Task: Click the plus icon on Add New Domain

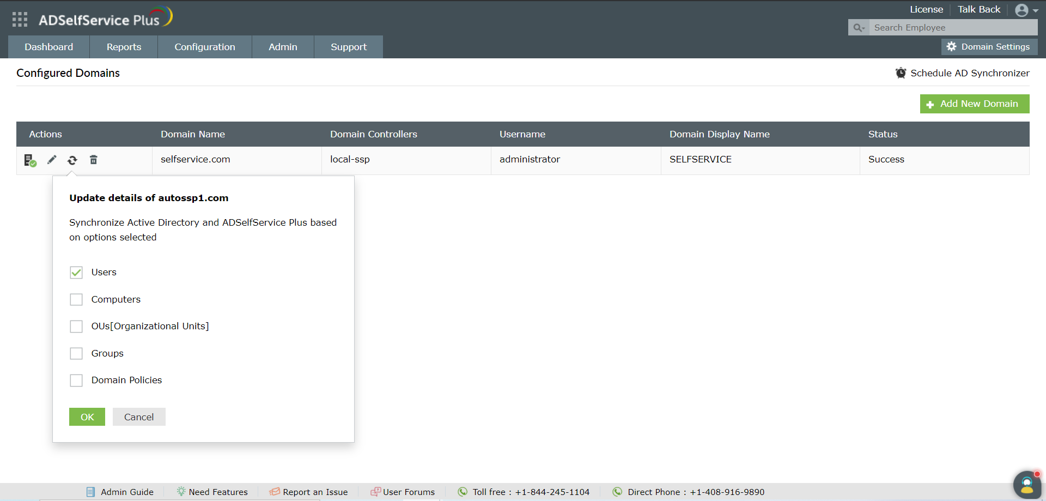Action: (x=930, y=104)
